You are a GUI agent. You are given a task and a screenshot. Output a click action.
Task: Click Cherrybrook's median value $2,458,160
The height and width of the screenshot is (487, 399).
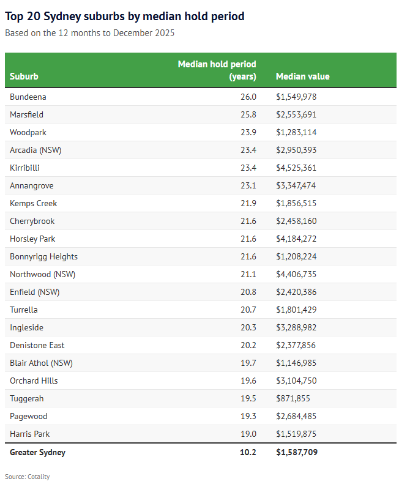(x=296, y=221)
